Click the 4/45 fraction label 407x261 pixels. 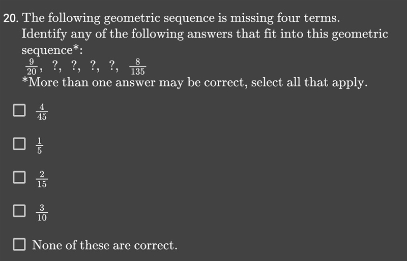(x=42, y=112)
